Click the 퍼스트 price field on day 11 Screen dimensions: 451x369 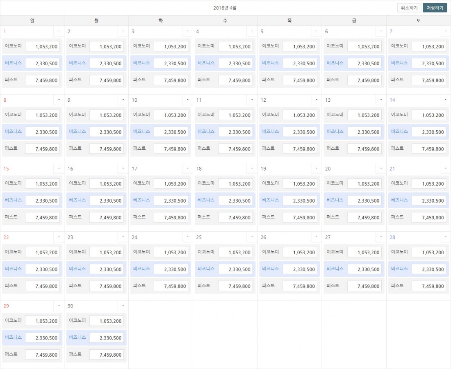[236, 149]
